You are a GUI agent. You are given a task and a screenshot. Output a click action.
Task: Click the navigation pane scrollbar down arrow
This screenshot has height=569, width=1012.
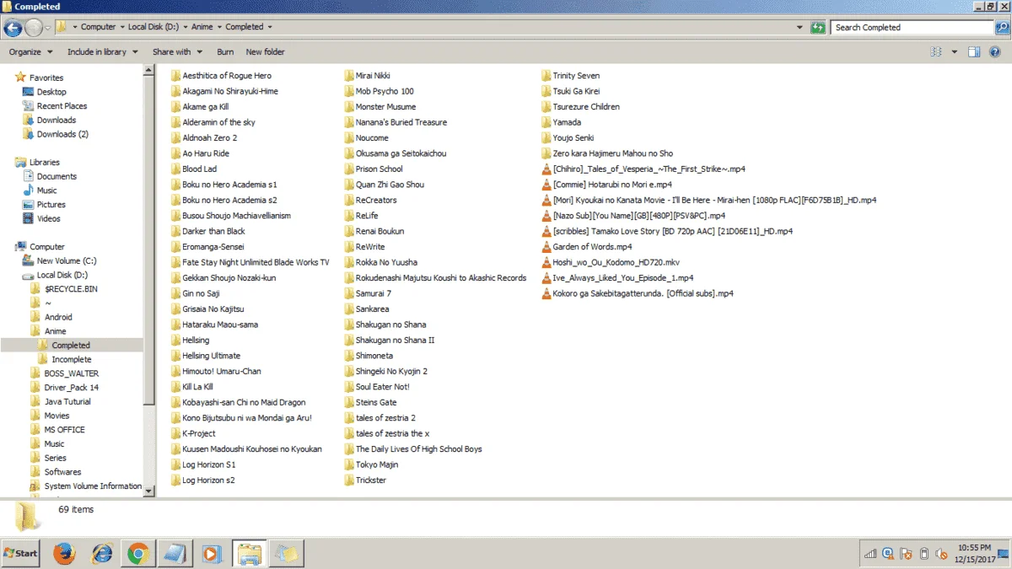149,491
